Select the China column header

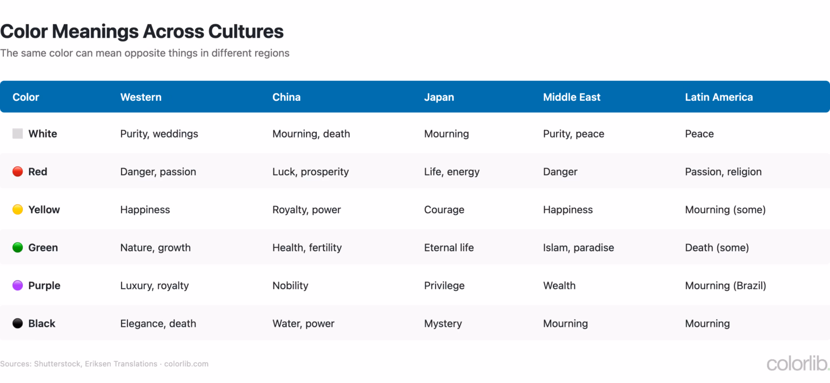286,97
